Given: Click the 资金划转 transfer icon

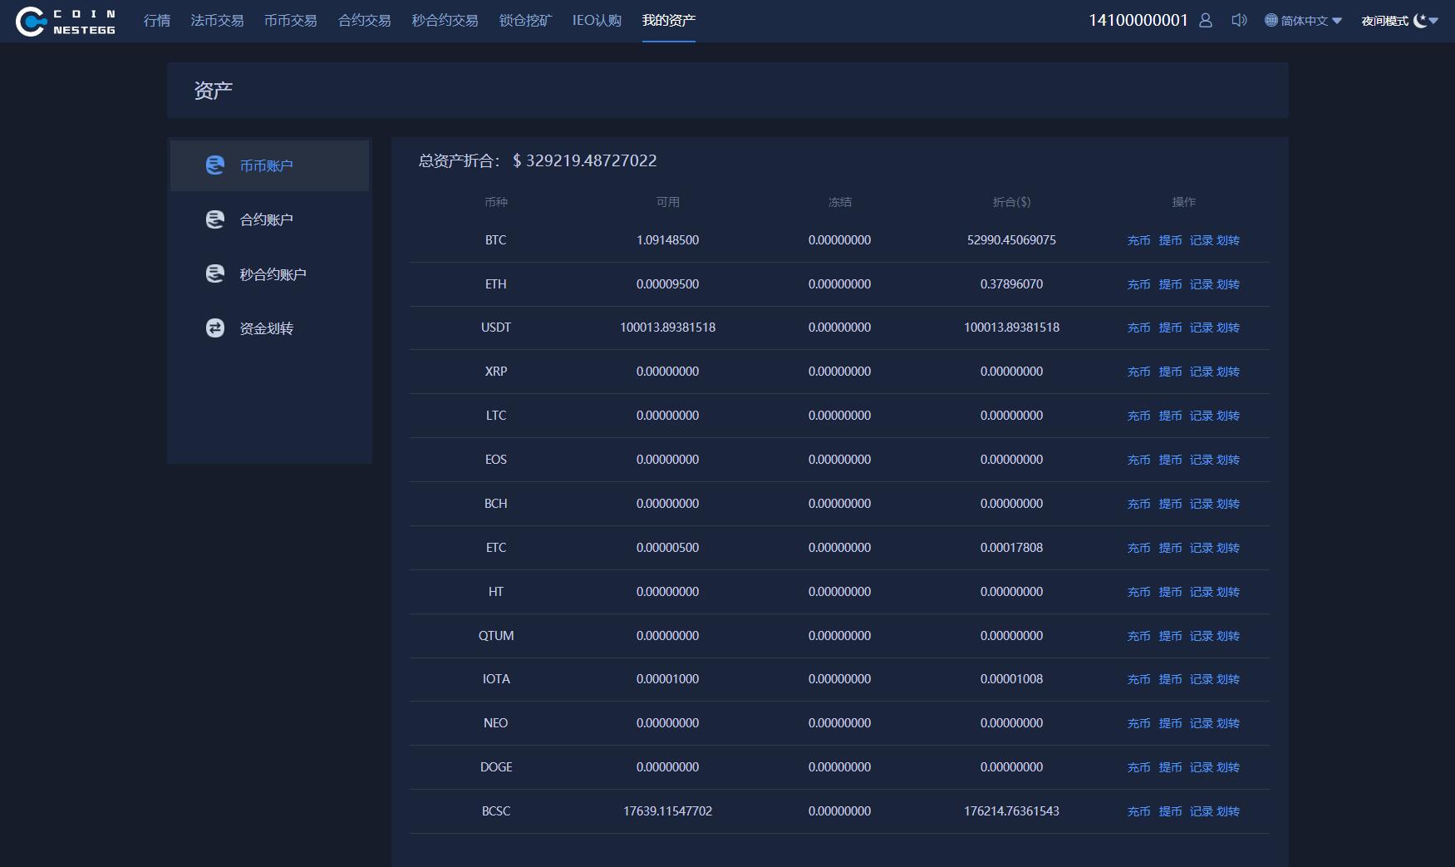Looking at the screenshot, I should [215, 328].
